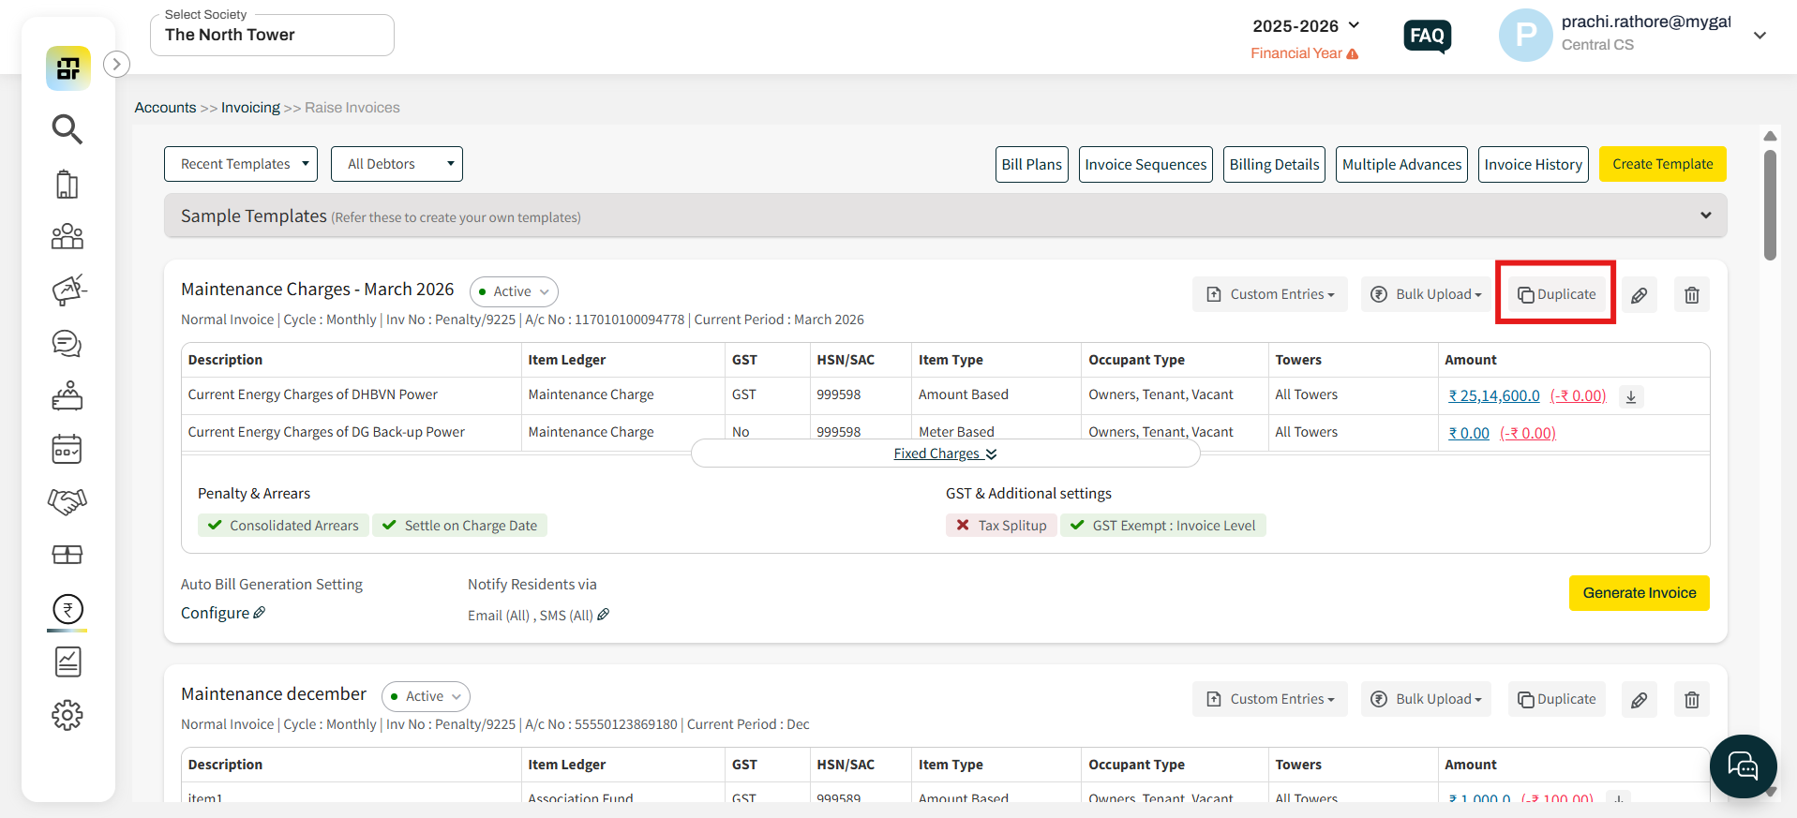Screen dimensions: 1797x818
Task: Open Custom Entries for Maintenance december
Action: pos(1270,699)
